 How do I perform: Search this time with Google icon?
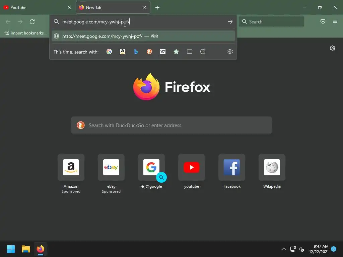(x=109, y=52)
